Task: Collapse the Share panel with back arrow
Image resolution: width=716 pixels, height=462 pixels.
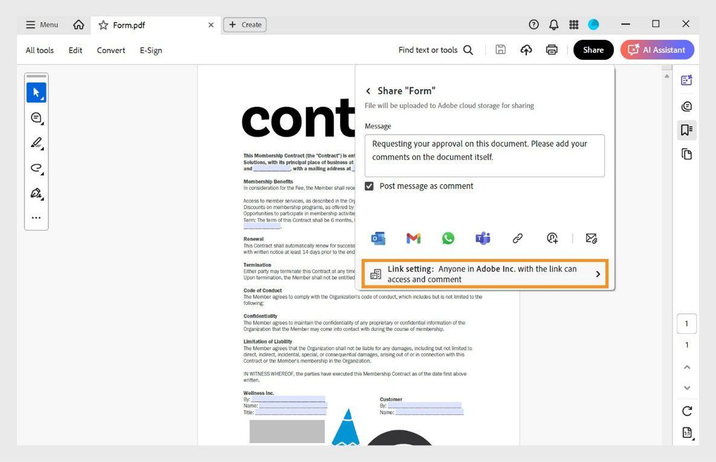Action: tap(369, 91)
